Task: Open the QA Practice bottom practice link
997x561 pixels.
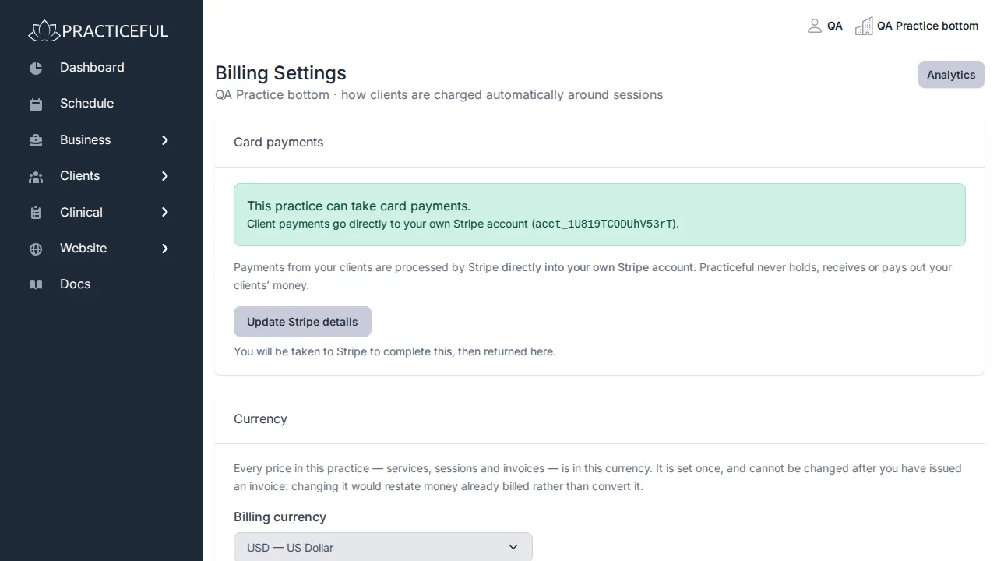Action: 917,26
